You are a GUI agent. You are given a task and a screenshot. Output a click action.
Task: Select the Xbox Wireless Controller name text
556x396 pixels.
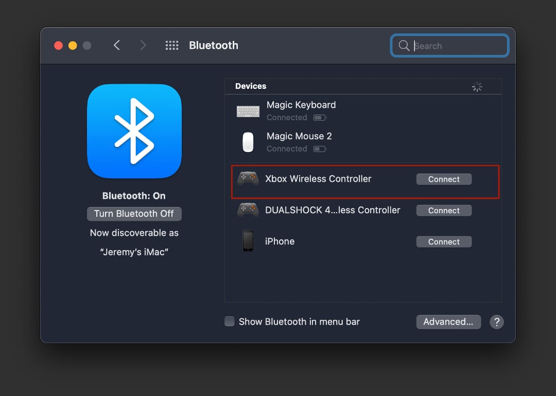click(318, 179)
